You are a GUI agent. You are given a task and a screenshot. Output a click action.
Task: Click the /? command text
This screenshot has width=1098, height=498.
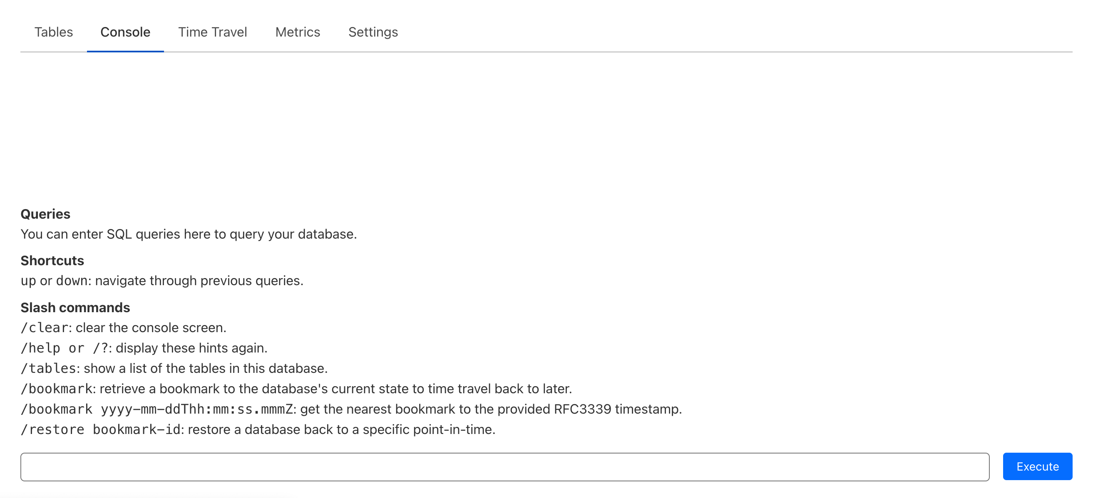[101, 348]
